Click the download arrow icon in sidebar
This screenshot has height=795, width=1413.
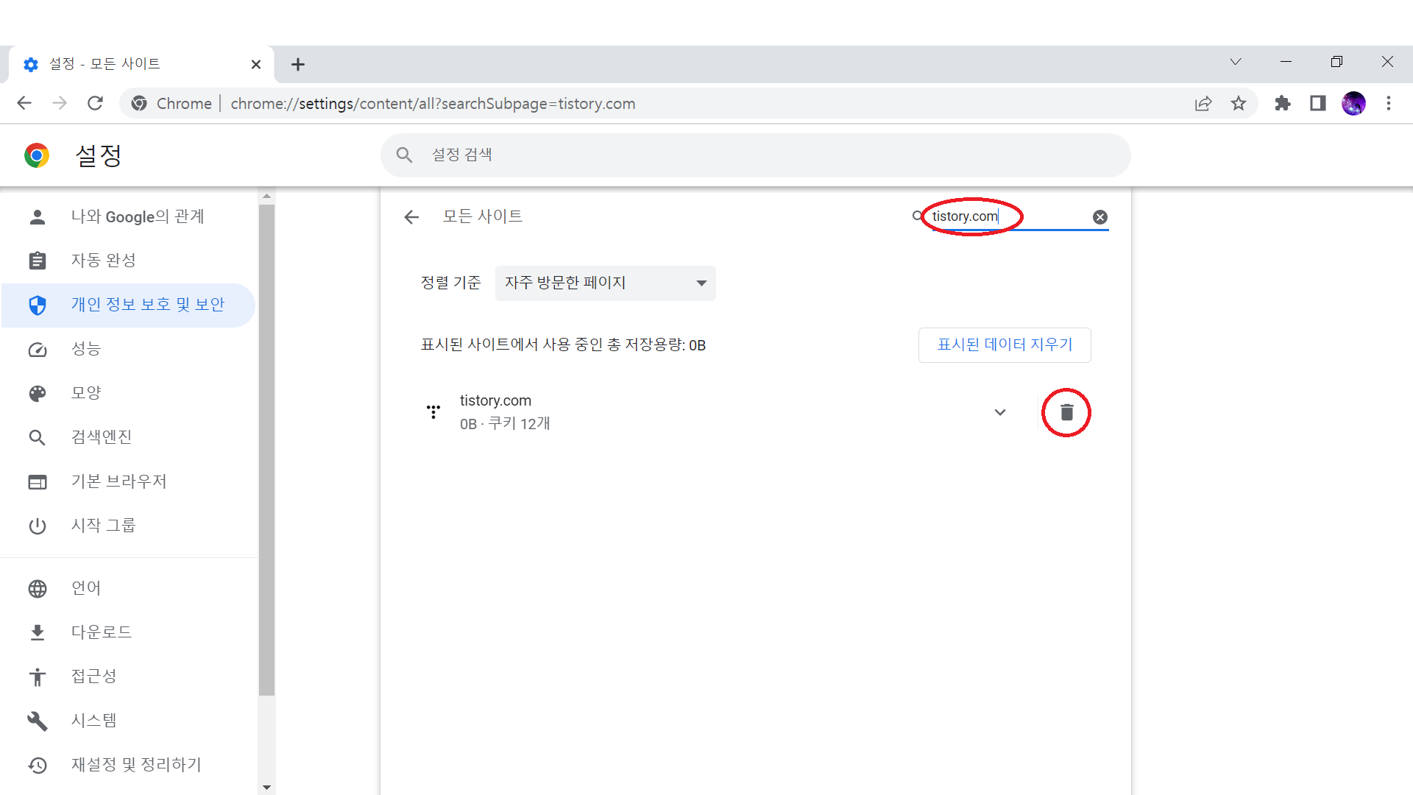click(x=38, y=633)
